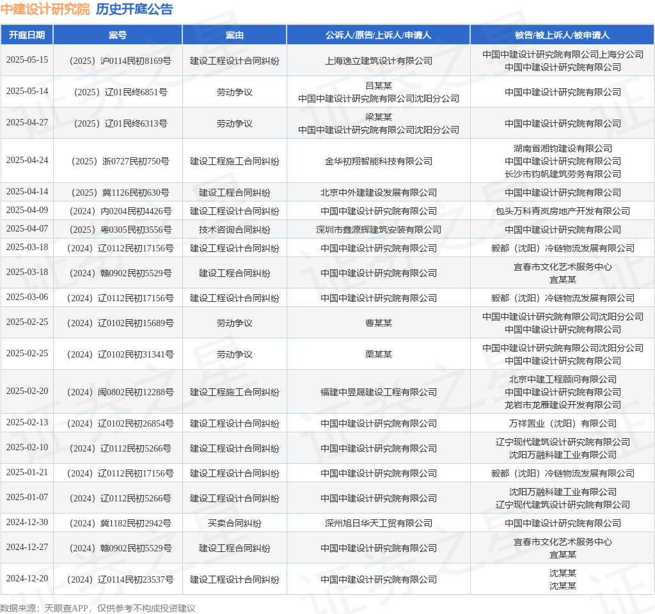Click the 历史开庭公告 heading

[x=134, y=9]
